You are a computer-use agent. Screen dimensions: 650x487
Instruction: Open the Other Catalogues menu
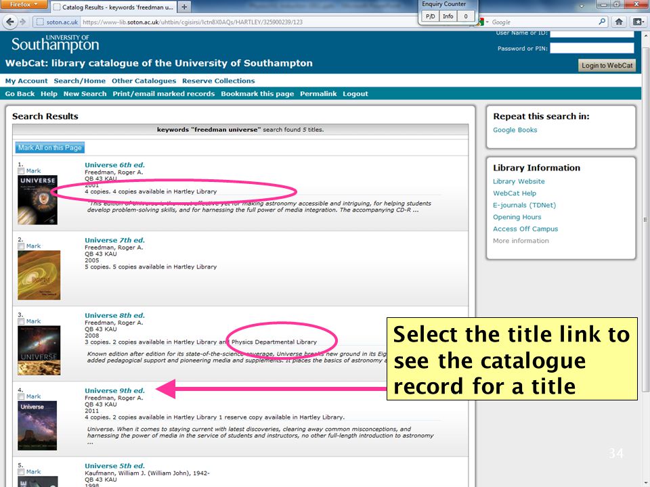point(144,80)
